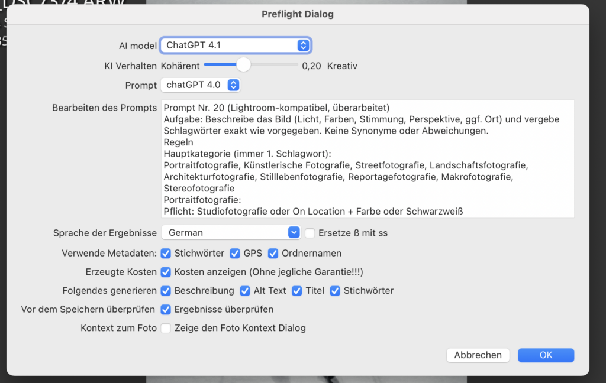Uncheck the Alt Text checkbox
The width and height of the screenshot is (606, 383).
[x=244, y=291]
